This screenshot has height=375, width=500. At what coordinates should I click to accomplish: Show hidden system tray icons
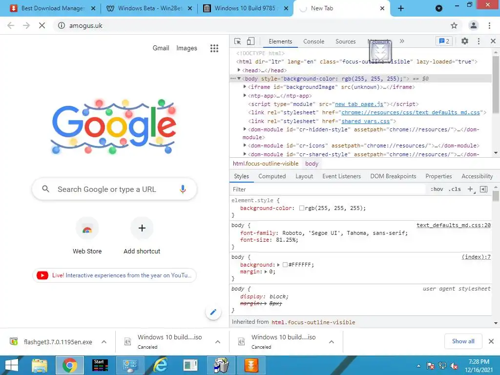[418, 366]
